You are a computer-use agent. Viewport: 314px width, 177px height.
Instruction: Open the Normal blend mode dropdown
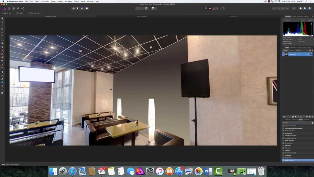[302, 50]
